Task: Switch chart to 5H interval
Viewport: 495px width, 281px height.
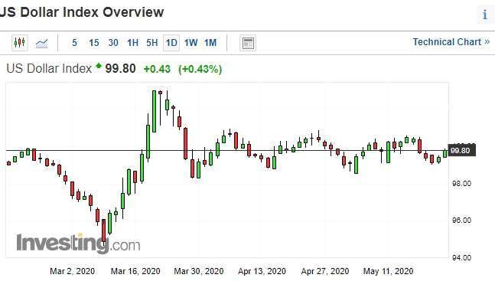Action: 151,43
